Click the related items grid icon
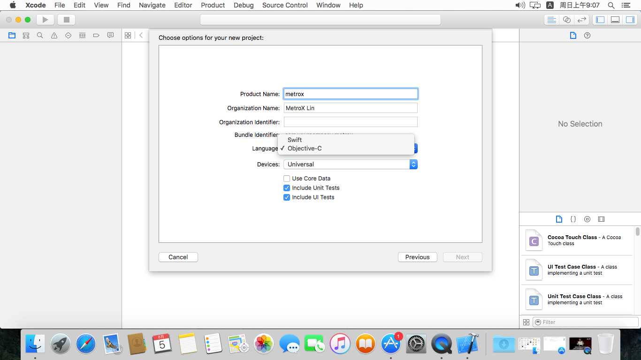Screen dimensions: 641x360 point(128,35)
